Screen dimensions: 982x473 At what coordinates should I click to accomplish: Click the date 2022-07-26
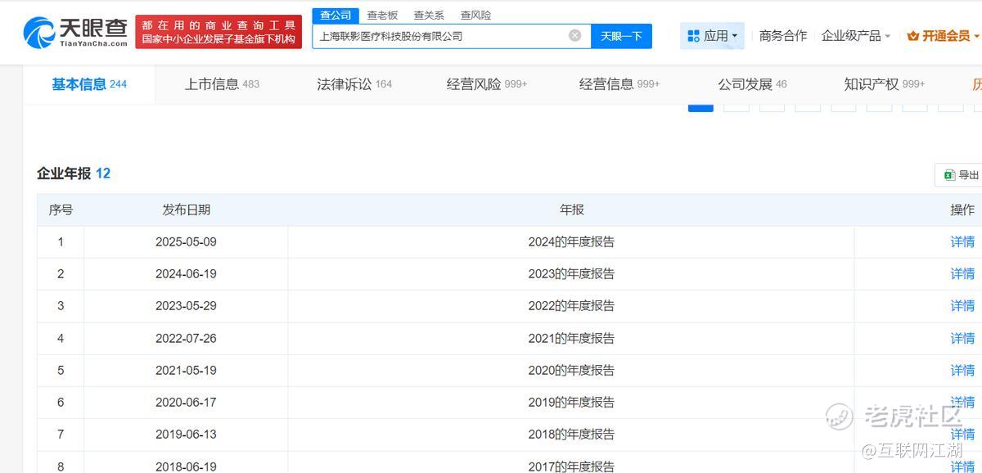pyautogui.click(x=186, y=338)
